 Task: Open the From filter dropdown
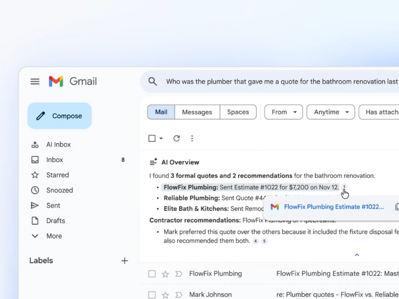(283, 112)
